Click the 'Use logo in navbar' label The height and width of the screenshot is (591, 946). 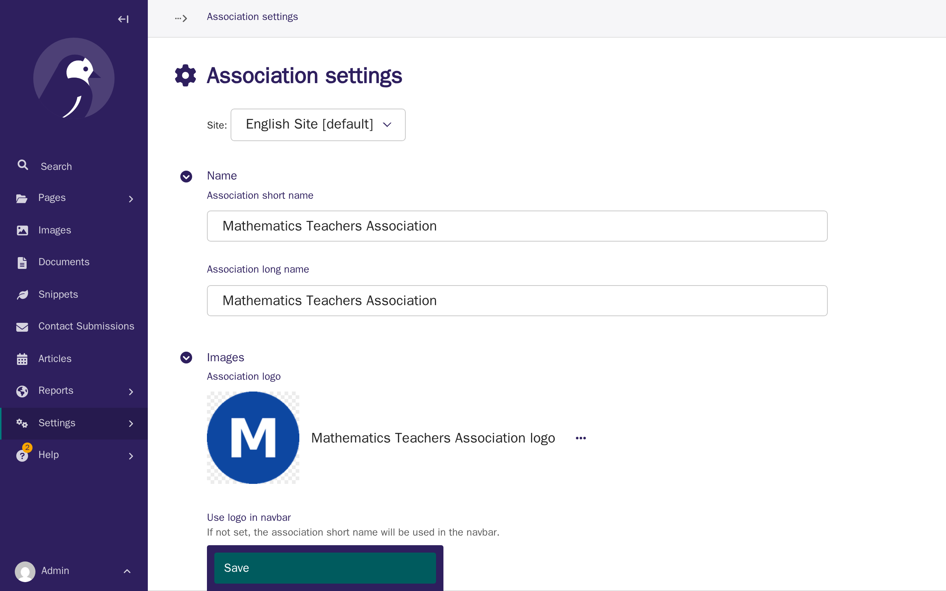249,517
